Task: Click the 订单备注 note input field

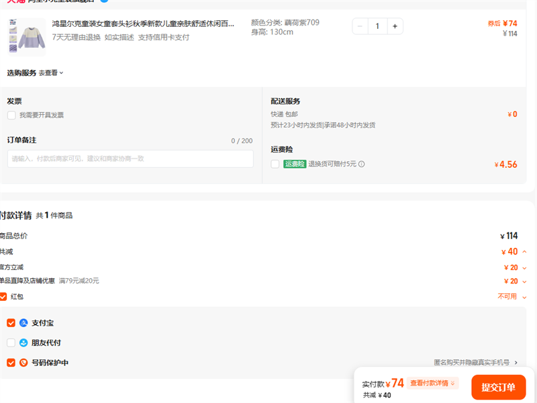Action: tap(130, 159)
